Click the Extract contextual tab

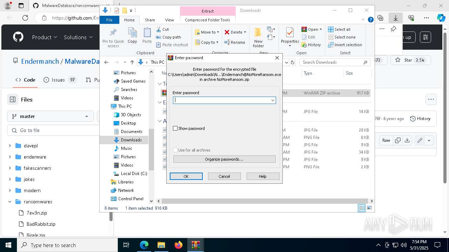click(207, 11)
